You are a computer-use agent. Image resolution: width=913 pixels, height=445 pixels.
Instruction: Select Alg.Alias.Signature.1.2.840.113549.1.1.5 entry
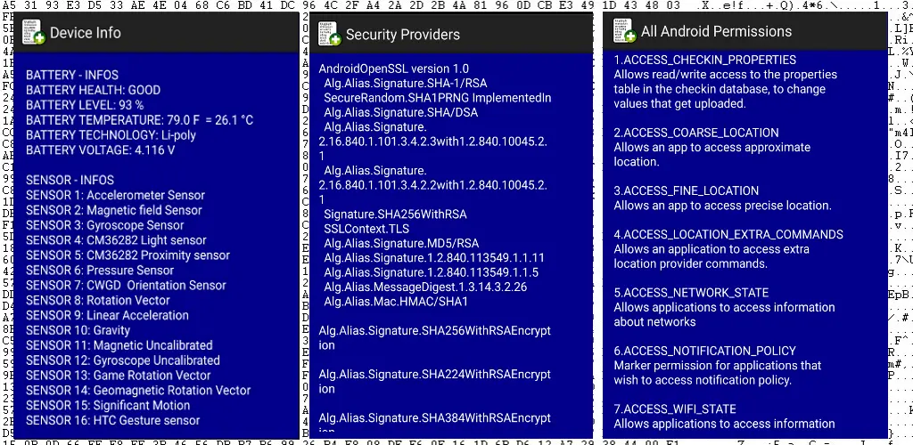pyautogui.click(x=431, y=272)
